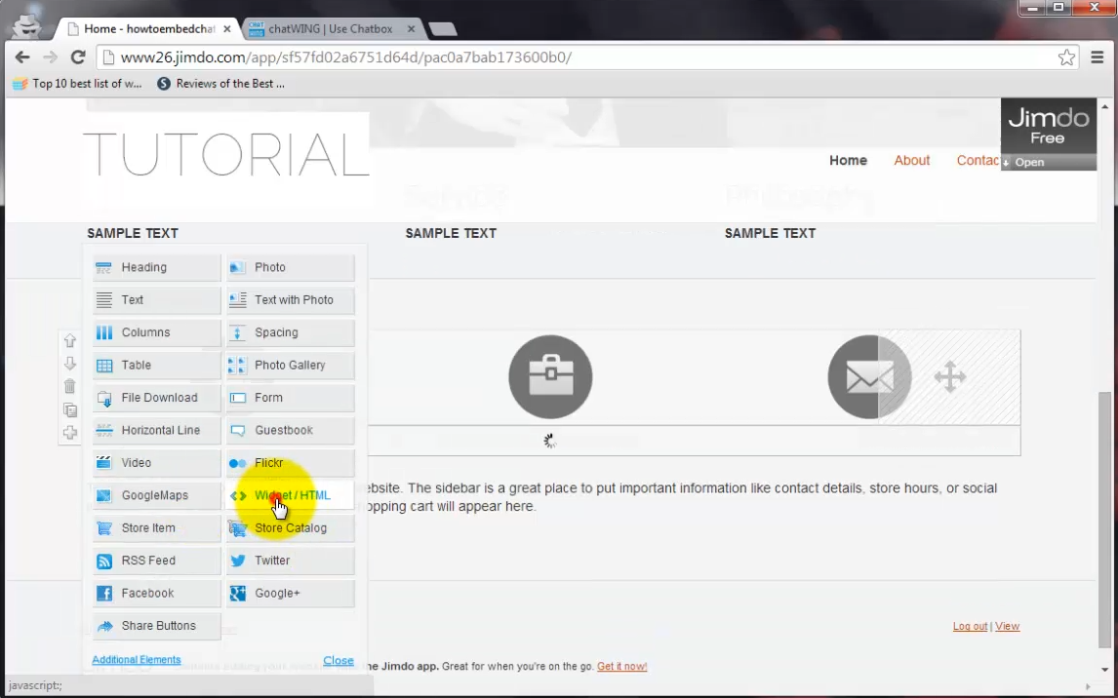
Task: Click the File Download icon
Action: tap(104, 398)
